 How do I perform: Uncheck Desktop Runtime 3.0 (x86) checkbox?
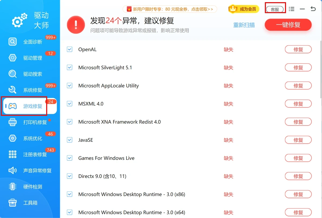pyautogui.click(x=69, y=194)
